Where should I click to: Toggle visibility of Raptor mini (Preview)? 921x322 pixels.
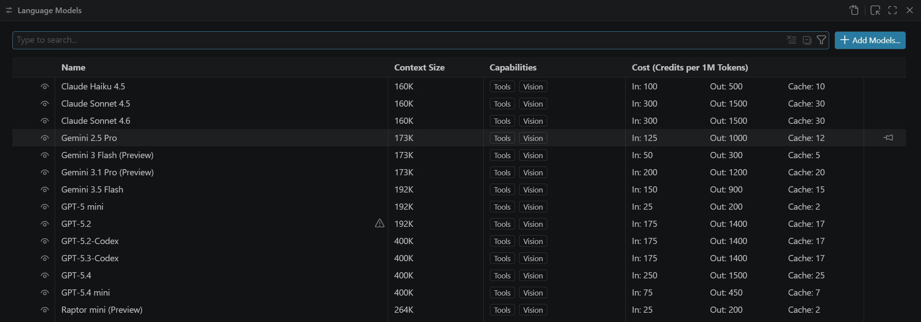pos(45,310)
